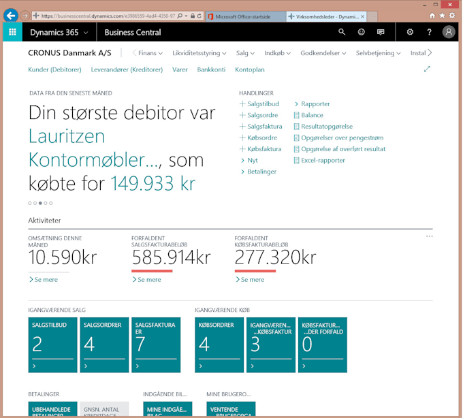Select the third headline carousel dot

[x=40, y=203]
